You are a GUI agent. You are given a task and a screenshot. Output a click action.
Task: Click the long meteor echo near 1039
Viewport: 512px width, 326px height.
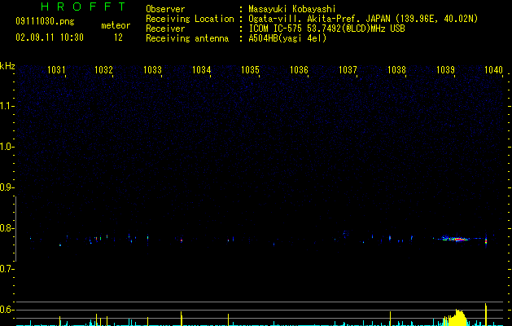point(457,239)
